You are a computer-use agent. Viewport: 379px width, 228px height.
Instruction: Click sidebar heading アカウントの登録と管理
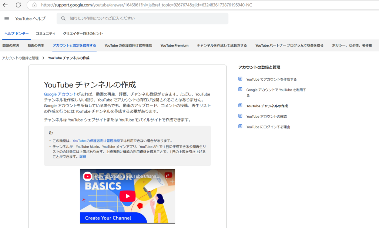click(x=259, y=67)
